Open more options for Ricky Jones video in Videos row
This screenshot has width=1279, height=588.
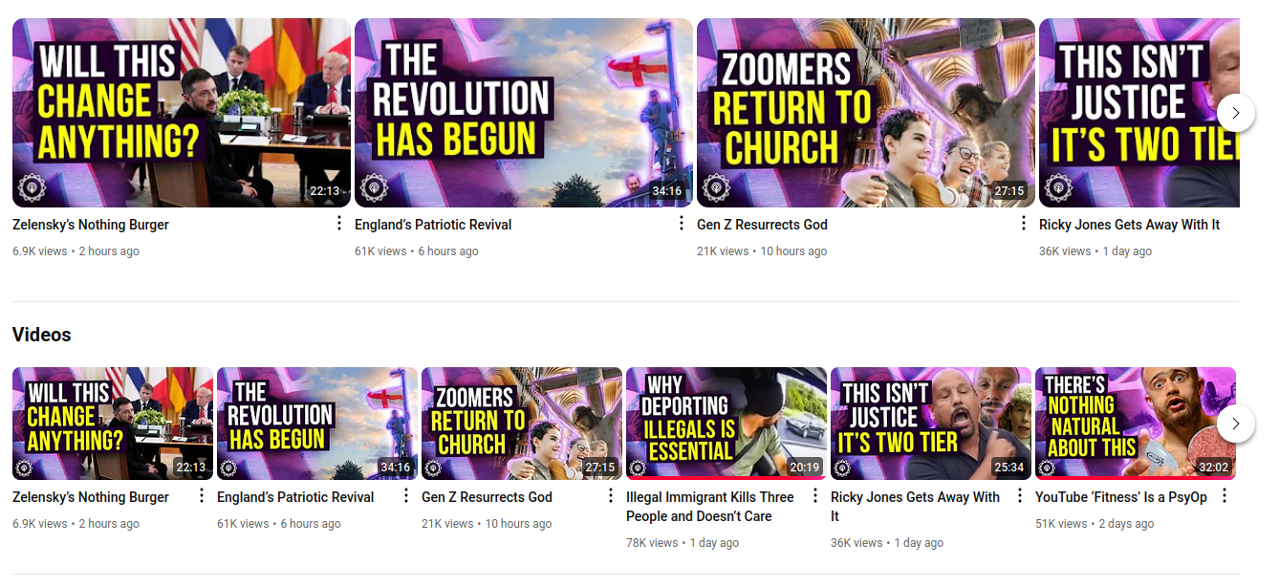1019,496
